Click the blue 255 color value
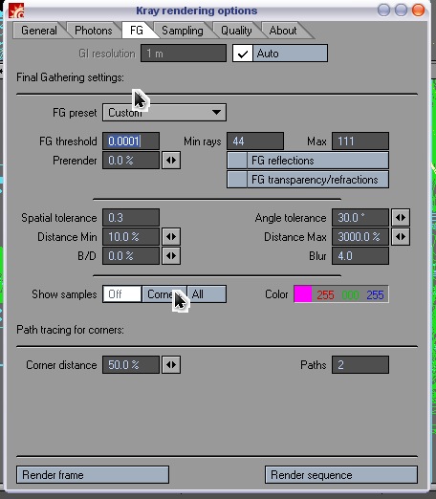Viewport: 436px width, 499px height. coord(375,295)
